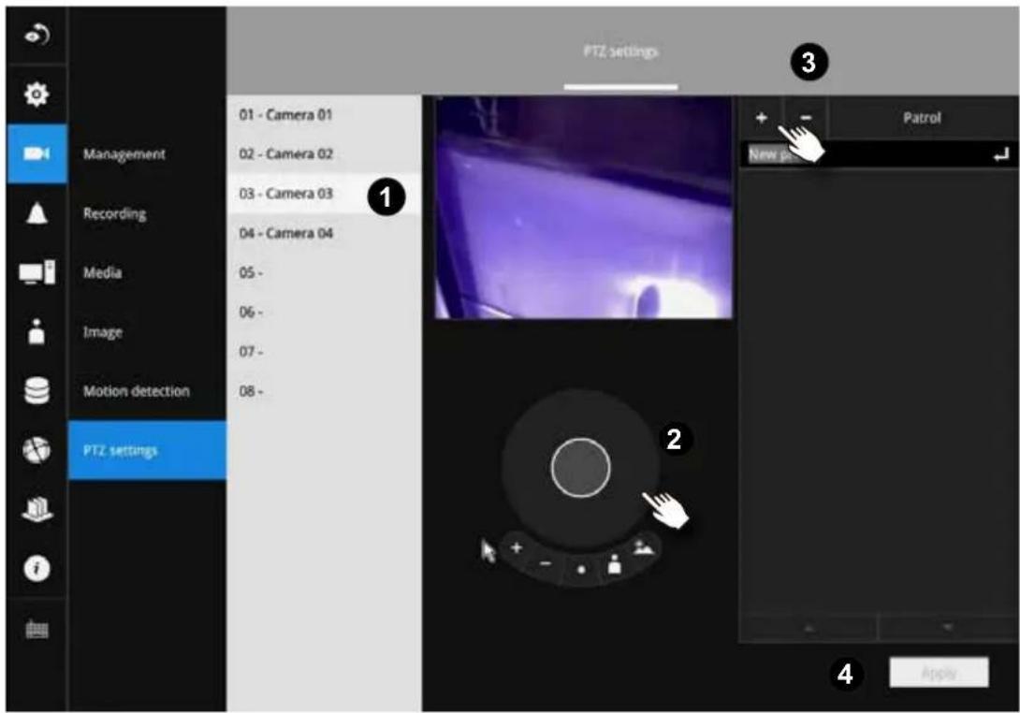Open the Image menu item

(x=103, y=332)
